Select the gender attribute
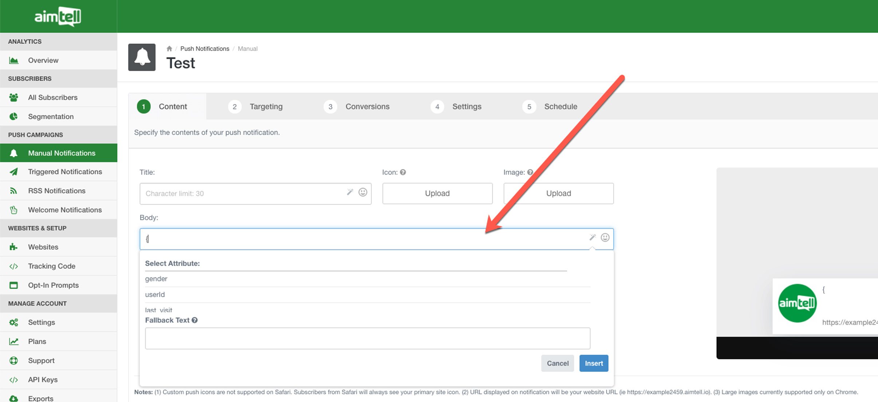Viewport: 878px width, 402px height. tap(156, 279)
